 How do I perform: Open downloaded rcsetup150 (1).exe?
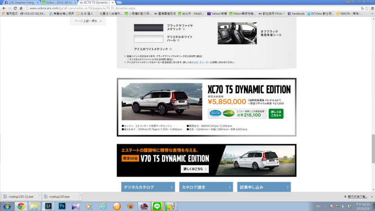pos(19,196)
